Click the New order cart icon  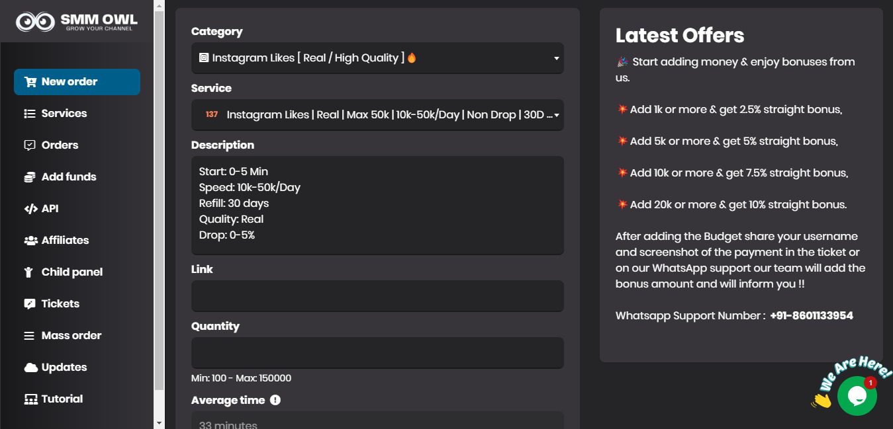(x=30, y=82)
